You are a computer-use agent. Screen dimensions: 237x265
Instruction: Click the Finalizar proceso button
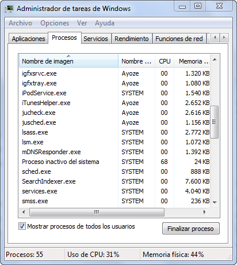(191, 229)
